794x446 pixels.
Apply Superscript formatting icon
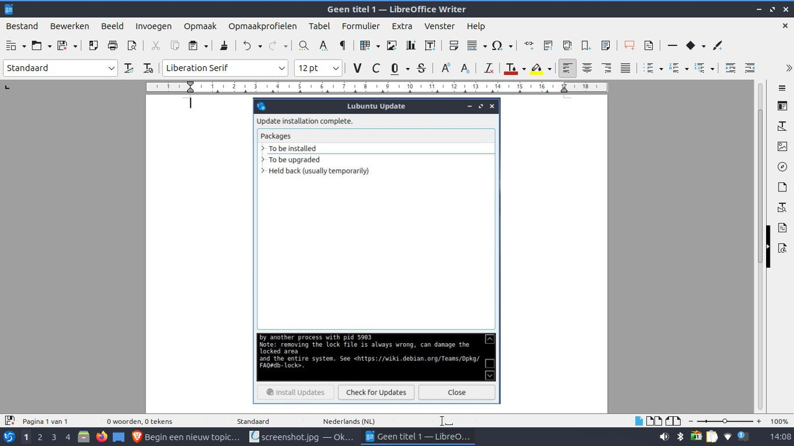click(x=445, y=68)
